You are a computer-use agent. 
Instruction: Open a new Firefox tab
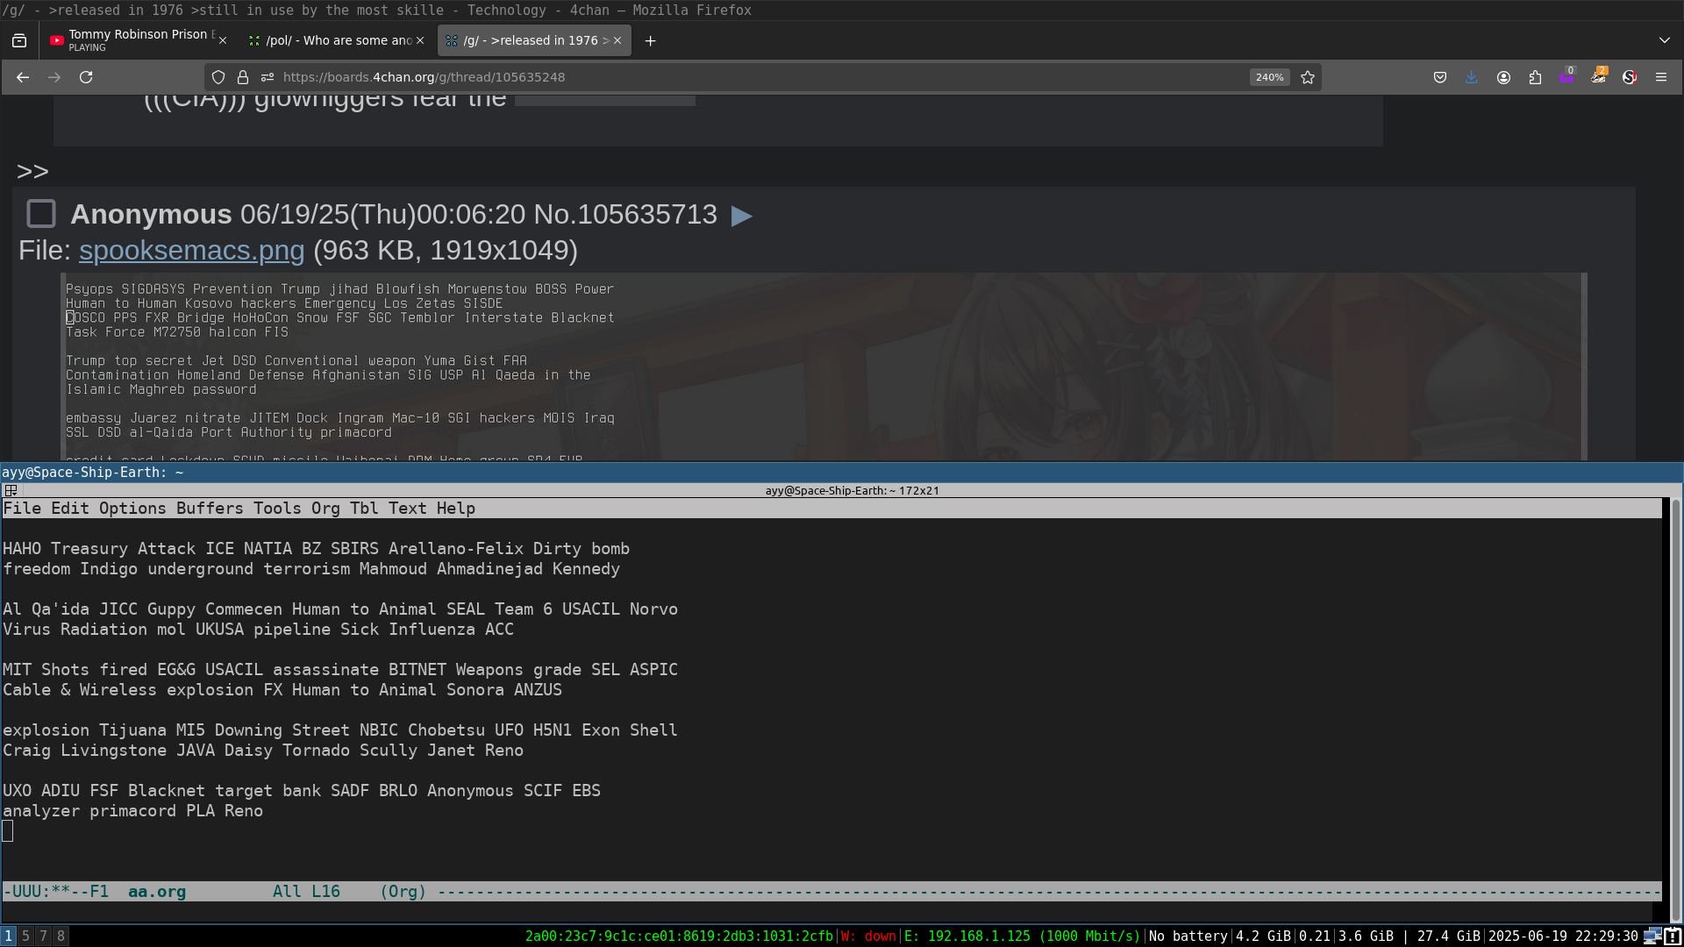pos(650,40)
